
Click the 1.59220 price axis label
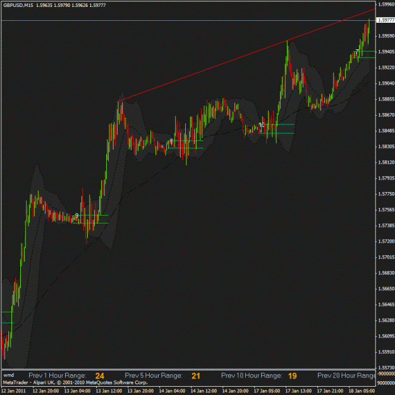(386, 68)
